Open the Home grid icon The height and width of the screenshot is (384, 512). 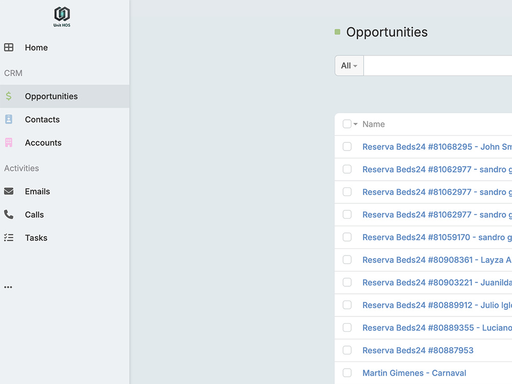[9, 47]
